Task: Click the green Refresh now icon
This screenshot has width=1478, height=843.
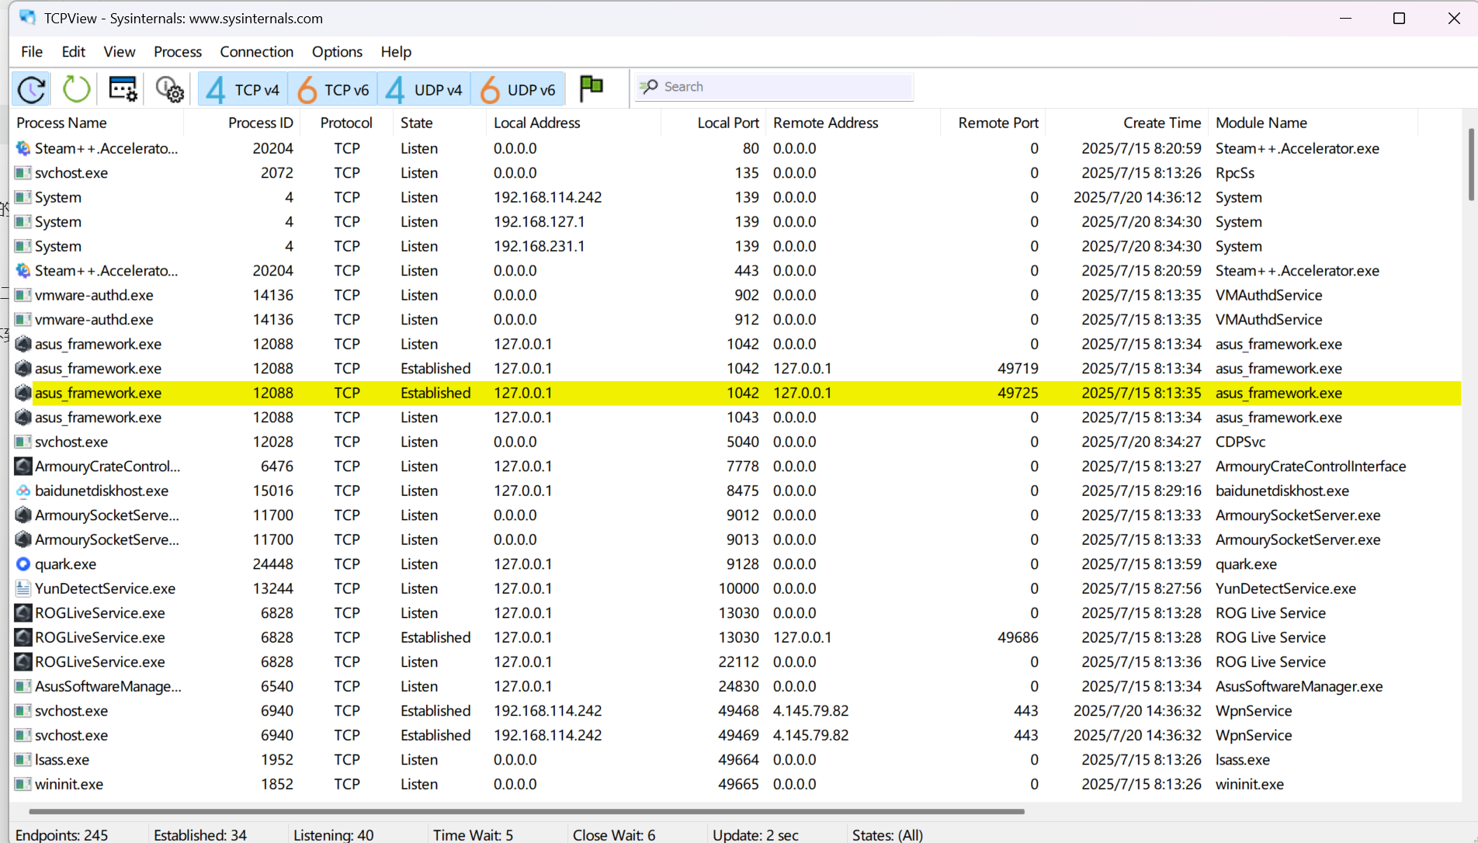Action: click(x=76, y=89)
